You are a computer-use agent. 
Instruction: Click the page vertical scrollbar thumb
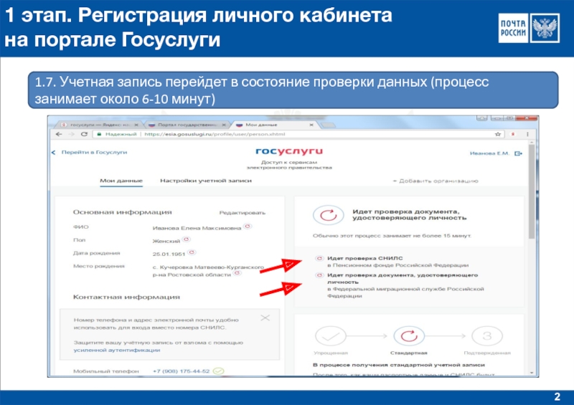(x=532, y=192)
